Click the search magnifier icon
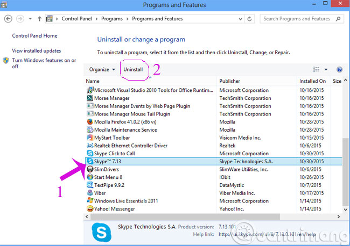350x246 pixels. click(x=338, y=19)
